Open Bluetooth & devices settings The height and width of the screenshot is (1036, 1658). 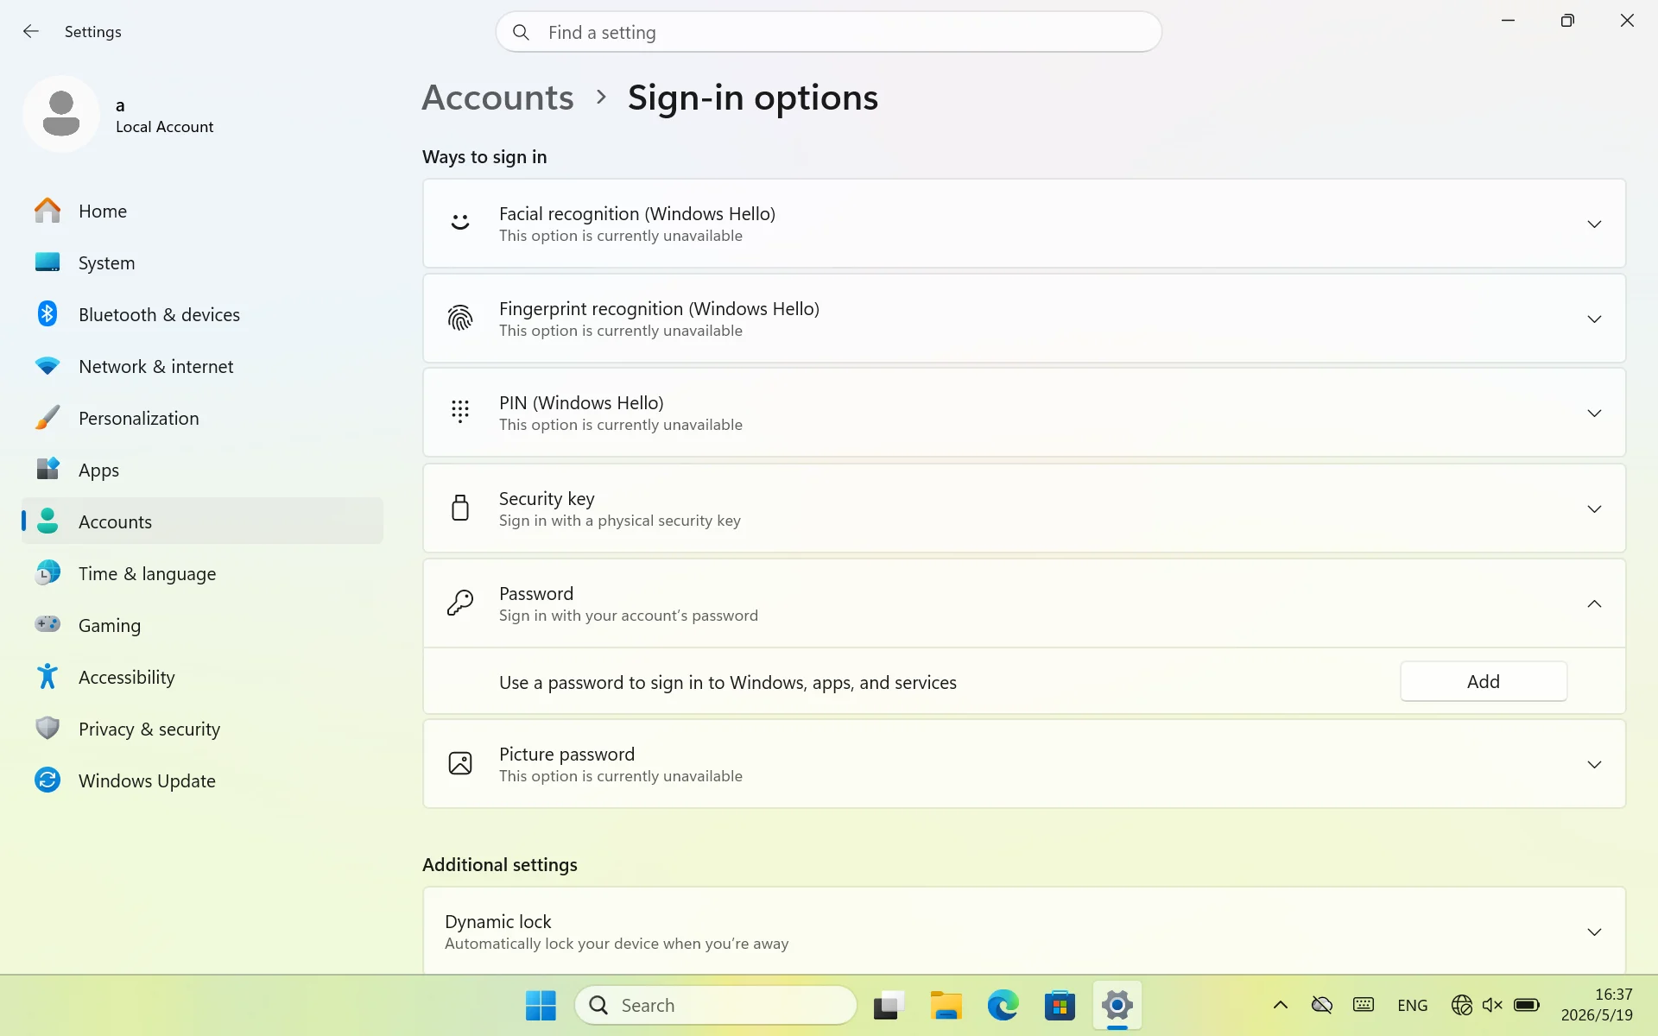click(x=202, y=314)
